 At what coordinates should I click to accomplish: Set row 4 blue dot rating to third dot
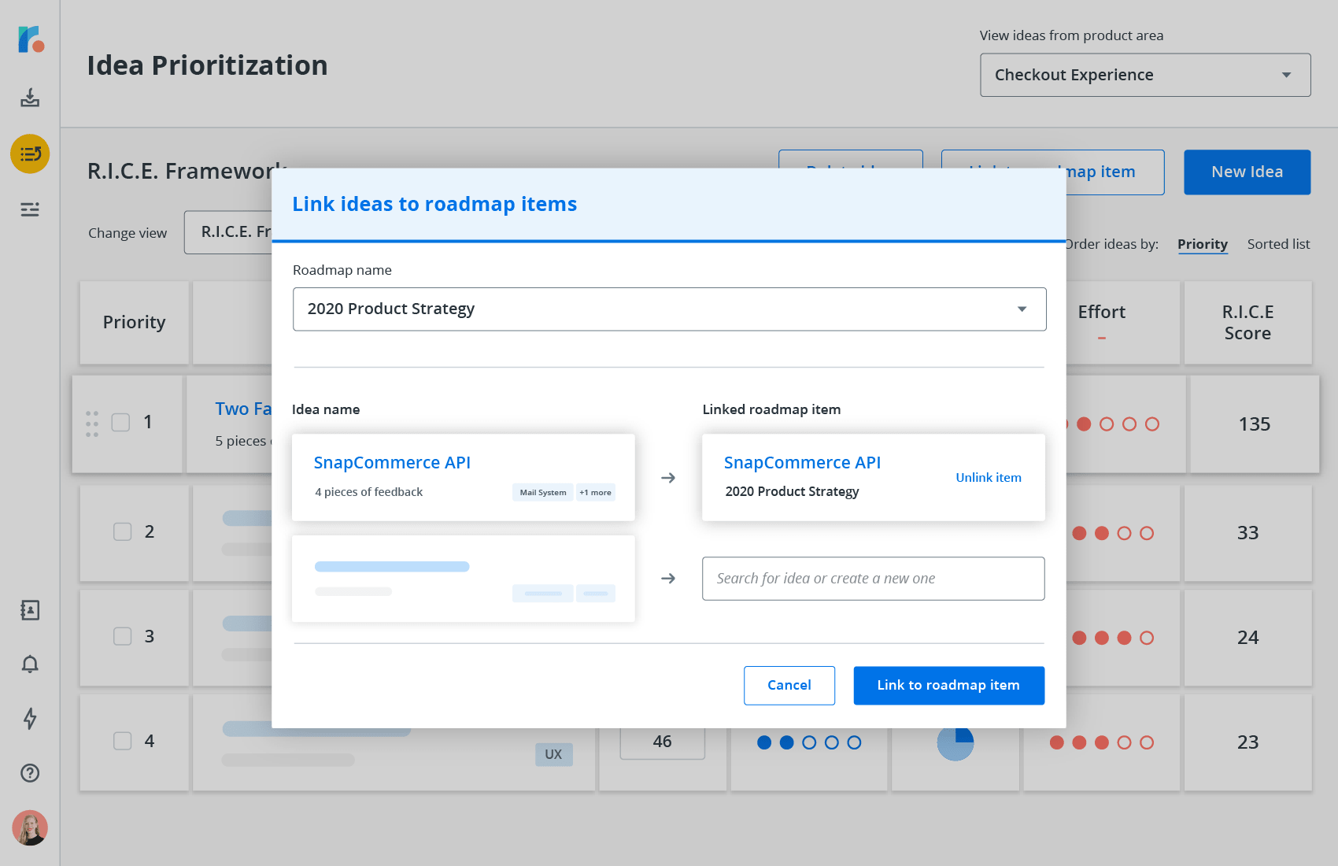(x=809, y=742)
